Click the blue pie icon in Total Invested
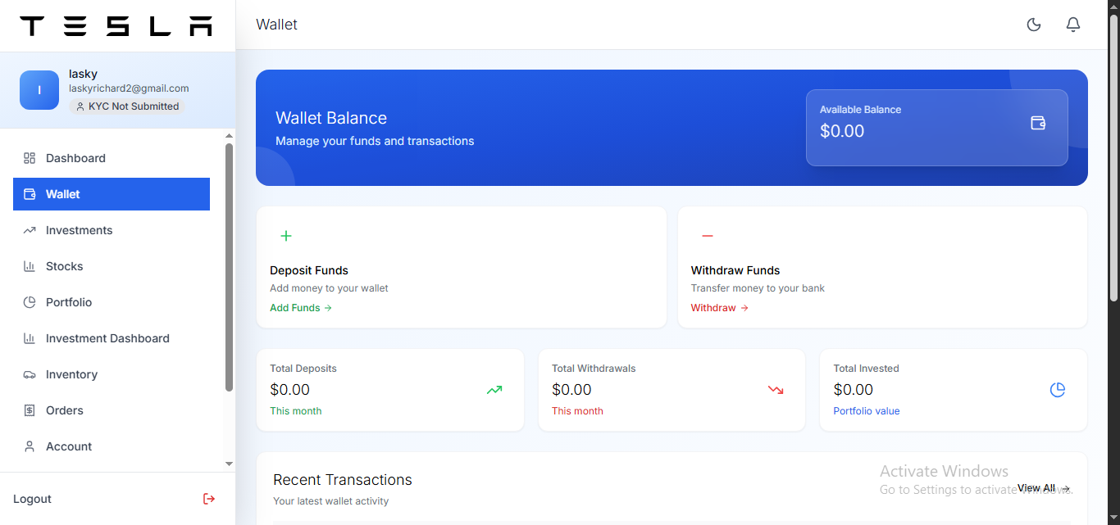Screen dimensions: 1120x525 pos(1058,390)
